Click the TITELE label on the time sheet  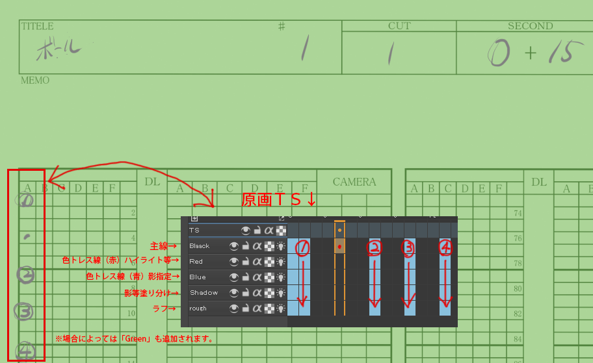[x=37, y=26]
